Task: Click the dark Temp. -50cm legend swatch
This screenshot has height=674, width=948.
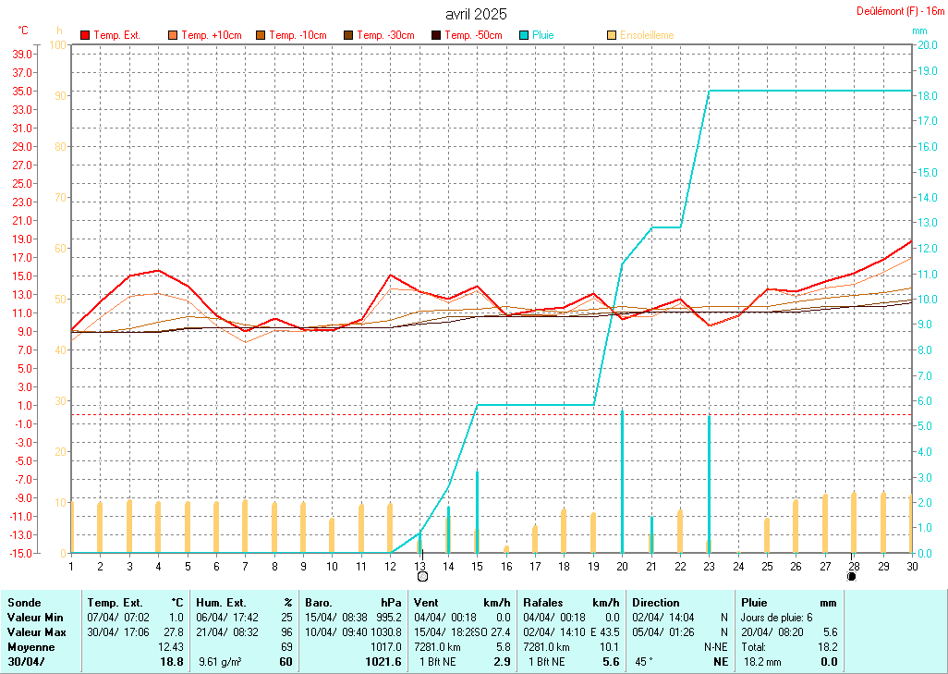Action: click(436, 35)
